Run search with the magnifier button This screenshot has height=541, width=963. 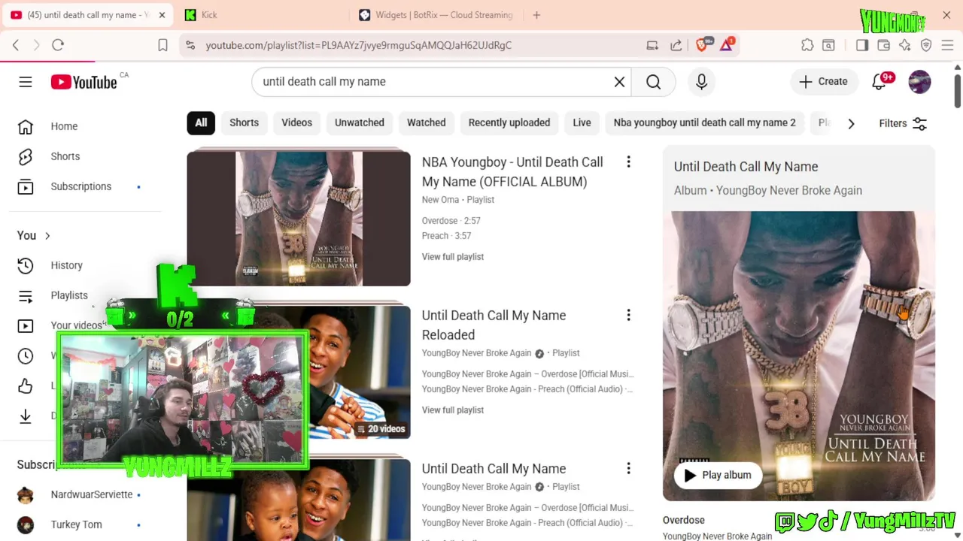pyautogui.click(x=653, y=82)
